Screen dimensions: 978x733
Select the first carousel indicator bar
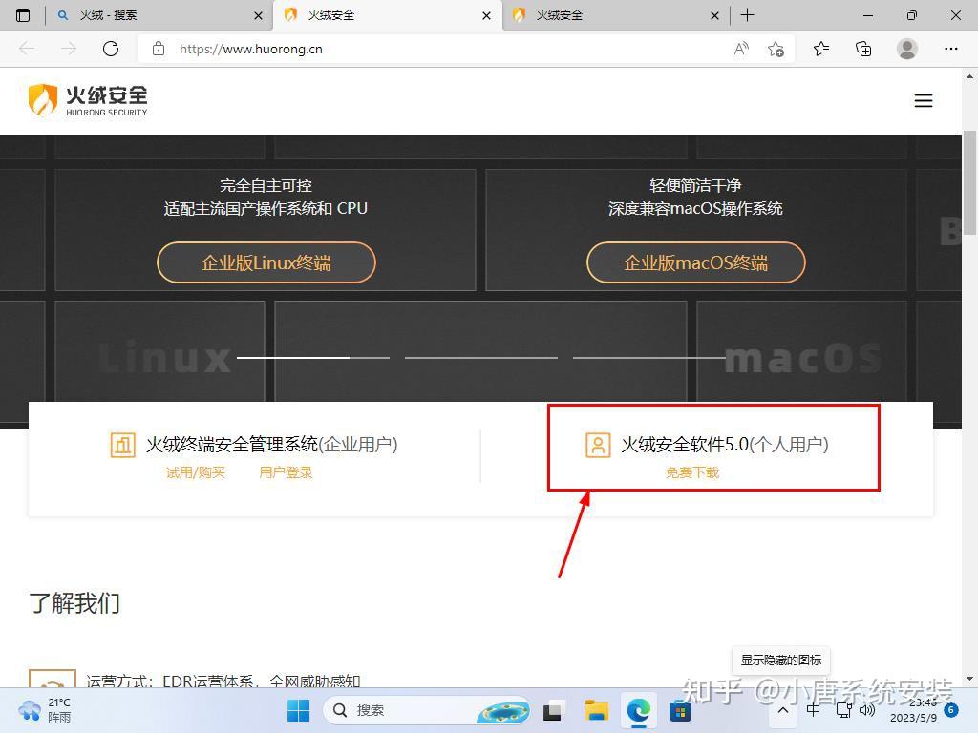313,358
